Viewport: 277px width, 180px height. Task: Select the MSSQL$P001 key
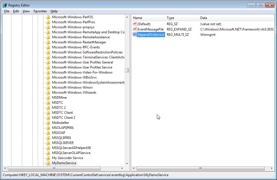pyautogui.click(x=61, y=138)
